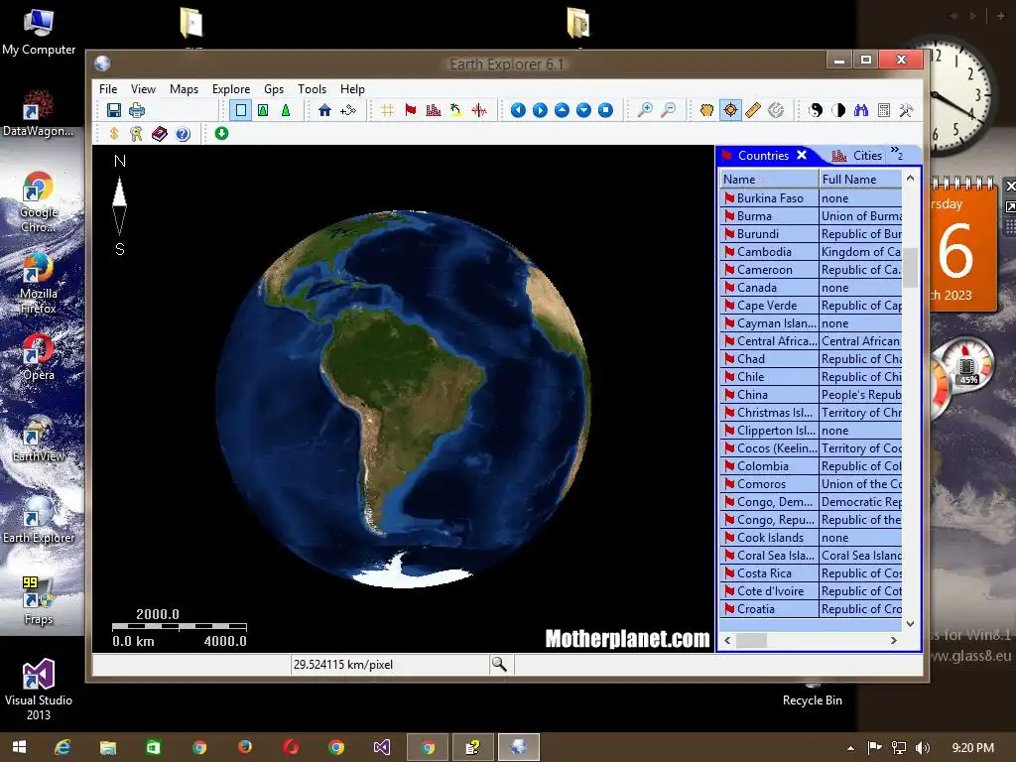Open the Gps menu
Screen dimensions: 1016x762
[x=274, y=88]
